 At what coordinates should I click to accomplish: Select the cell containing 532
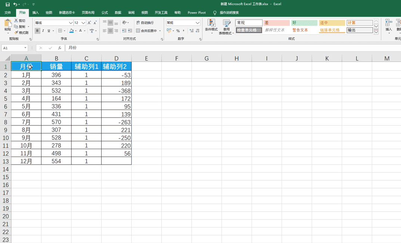click(x=56, y=91)
